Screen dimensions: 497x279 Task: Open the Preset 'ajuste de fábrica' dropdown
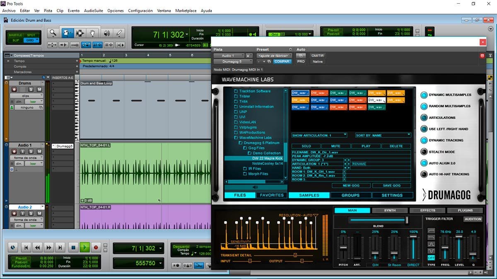pyautogui.click(x=274, y=55)
